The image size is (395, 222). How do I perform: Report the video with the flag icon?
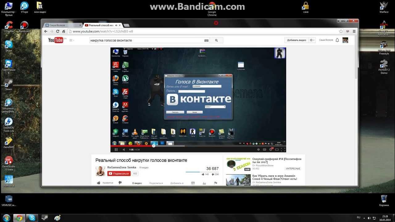coord(215,183)
